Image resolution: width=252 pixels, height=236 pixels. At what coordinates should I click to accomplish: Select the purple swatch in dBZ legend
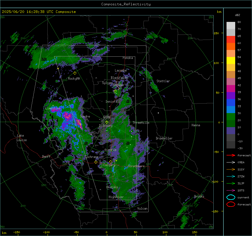pyautogui.click(x=231, y=95)
